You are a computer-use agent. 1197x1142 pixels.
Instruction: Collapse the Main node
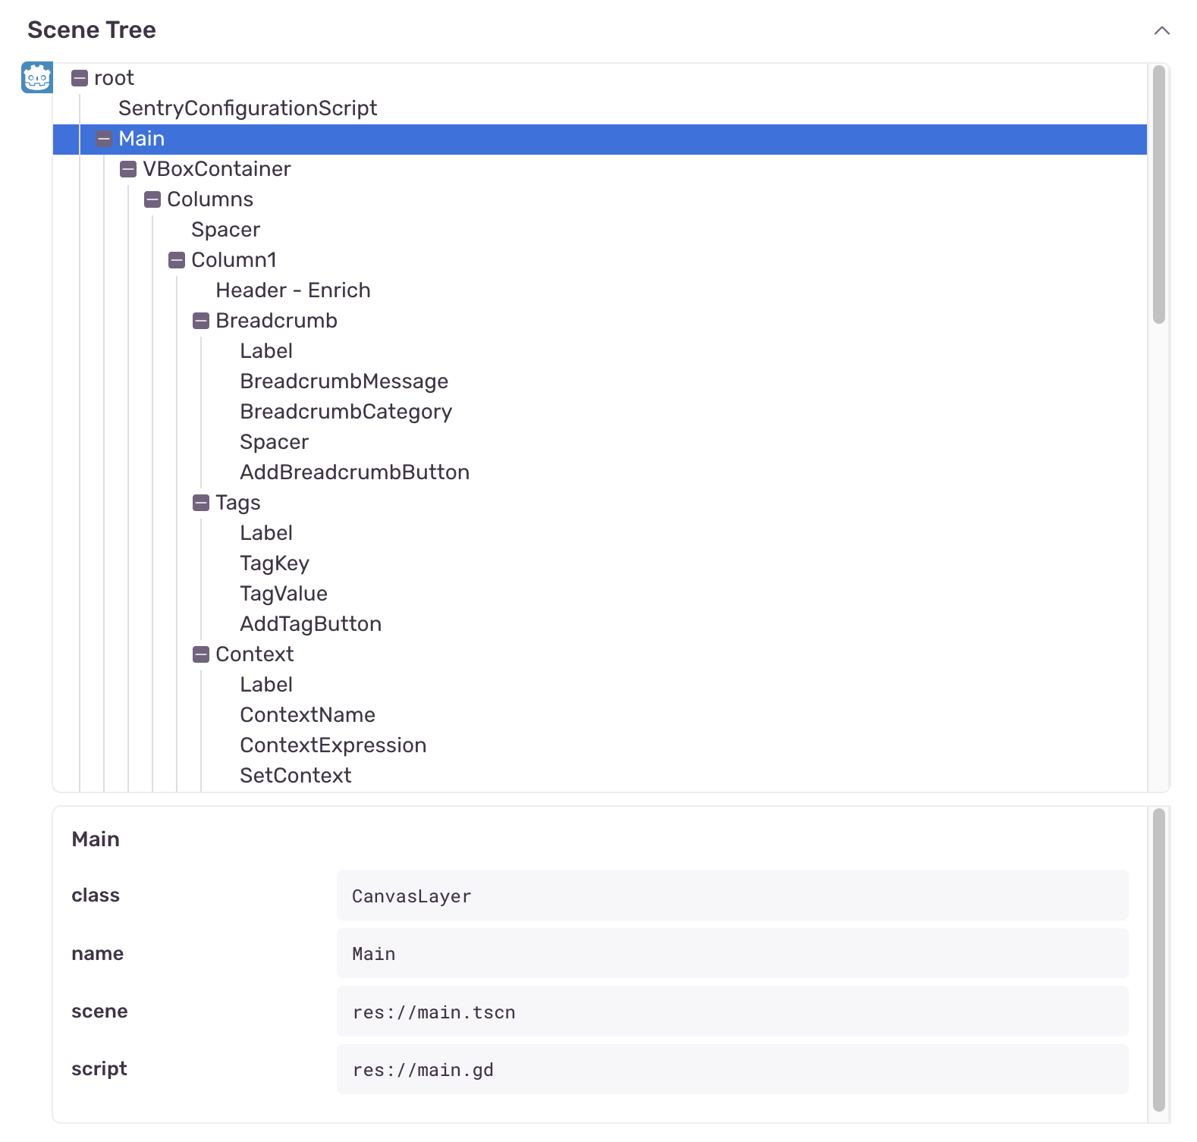[104, 139]
